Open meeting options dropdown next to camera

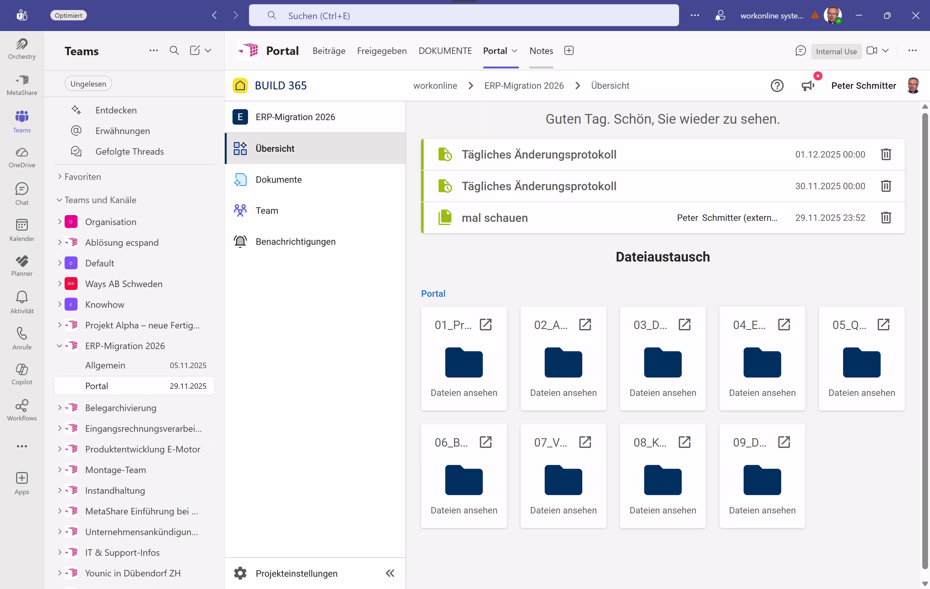[x=885, y=51]
